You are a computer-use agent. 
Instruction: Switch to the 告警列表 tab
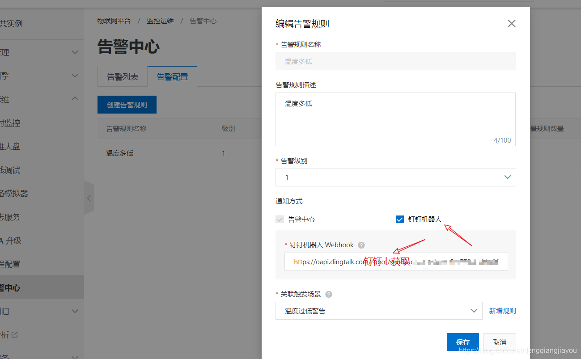pos(123,76)
